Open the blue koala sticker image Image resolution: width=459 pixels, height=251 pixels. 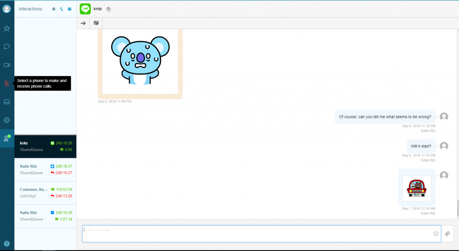click(x=140, y=61)
